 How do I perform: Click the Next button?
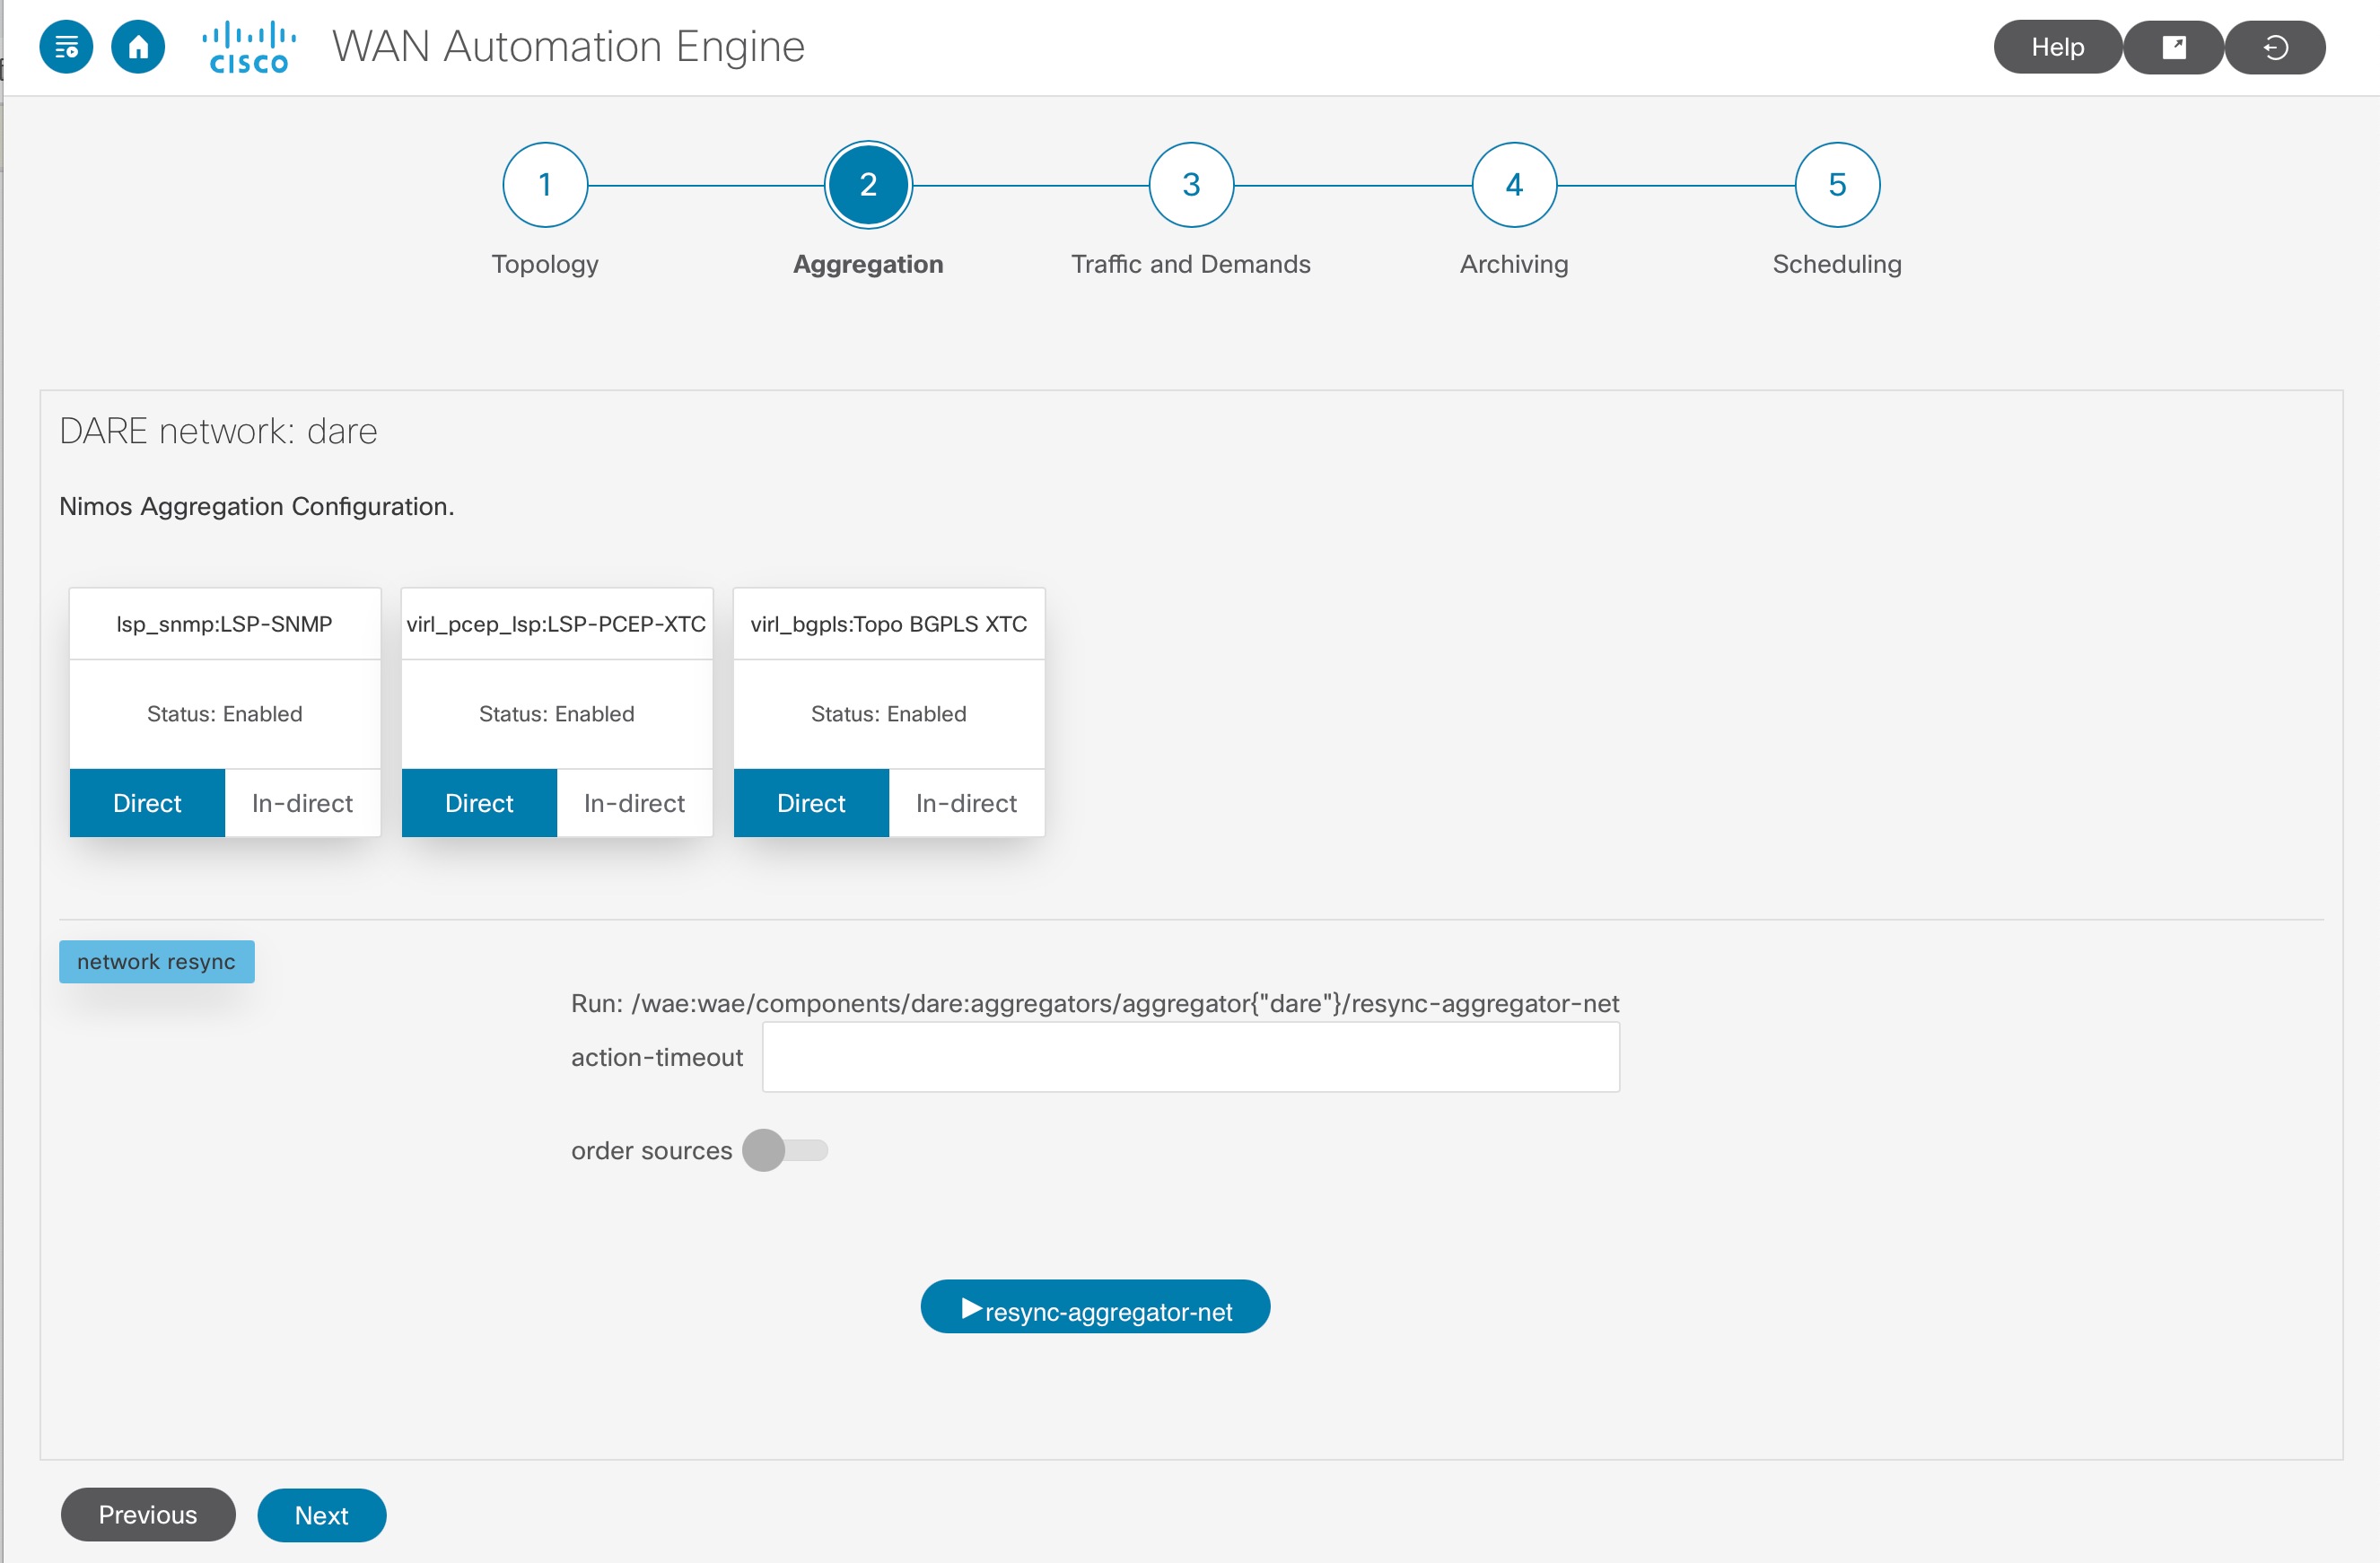coord(321,1515)
